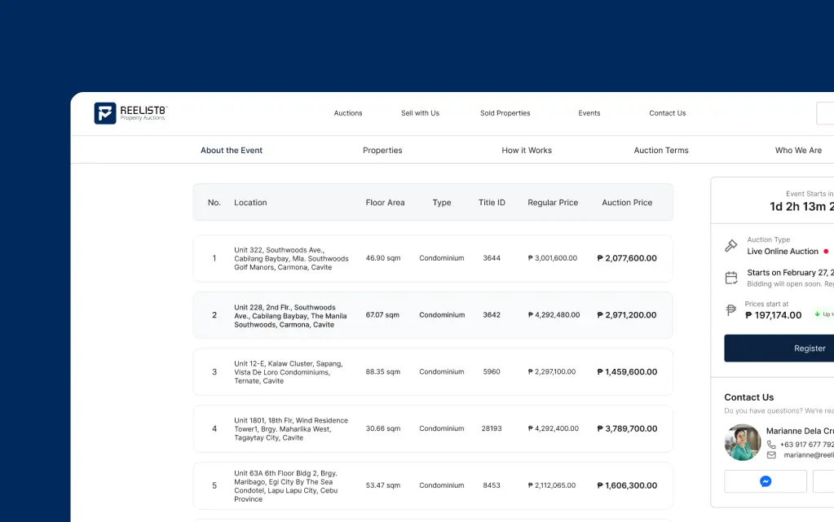
Task: Click the Floor Area column header
Action: pyautogui.click(x=385, y=203)
